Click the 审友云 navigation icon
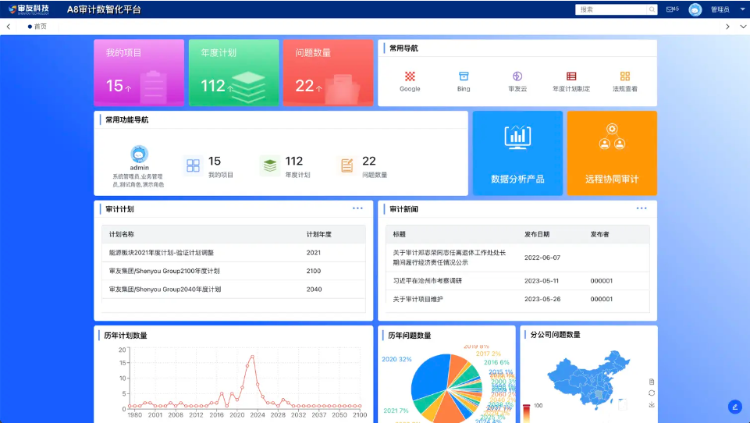The width and height of the screenshot is (750, 423). tap(517, 76)
